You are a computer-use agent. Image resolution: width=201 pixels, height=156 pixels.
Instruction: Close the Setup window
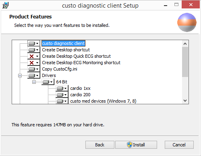tap(191, 5)
